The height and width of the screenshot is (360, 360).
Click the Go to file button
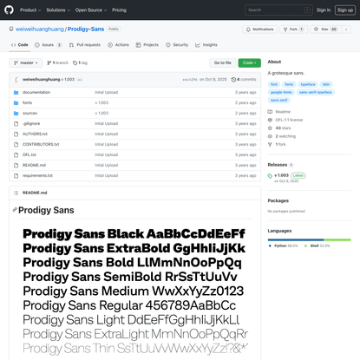pyautogui.click(x=223, y=62)
